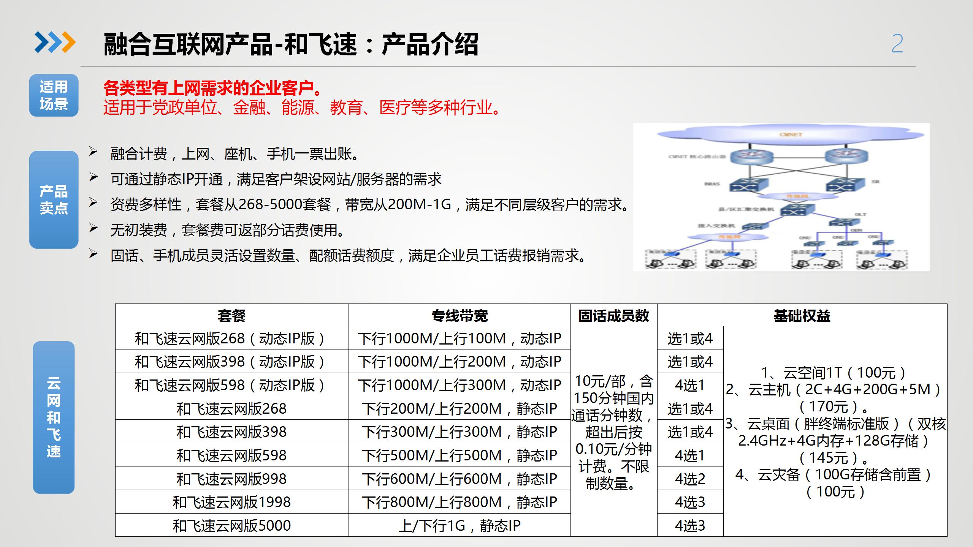Click the cell 和飞速云网版1998

coord(232,502)
